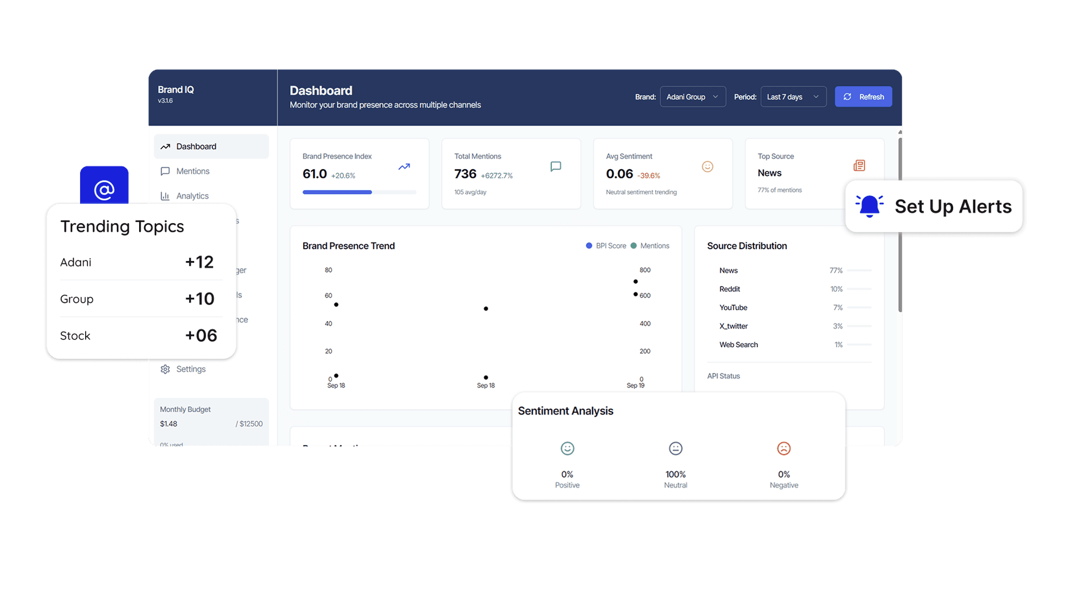The width and height of the screenshot is (1090, 596).
Task: Click the document icon on Top Source card
Action: [x=859, y=165]
